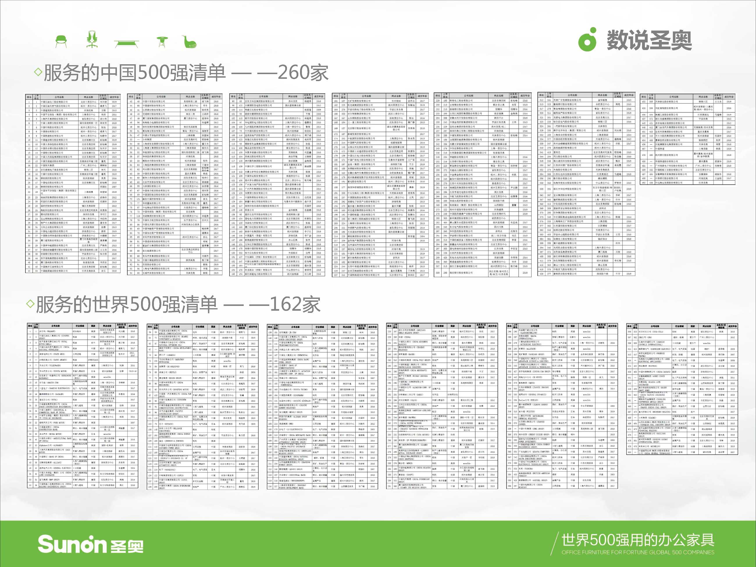This screenshot has width=756, height=567.
Task: Click the 260家 count text
Action: (303, 72)
